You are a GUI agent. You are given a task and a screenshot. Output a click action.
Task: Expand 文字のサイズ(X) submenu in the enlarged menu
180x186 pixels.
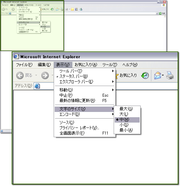[85, 109]
